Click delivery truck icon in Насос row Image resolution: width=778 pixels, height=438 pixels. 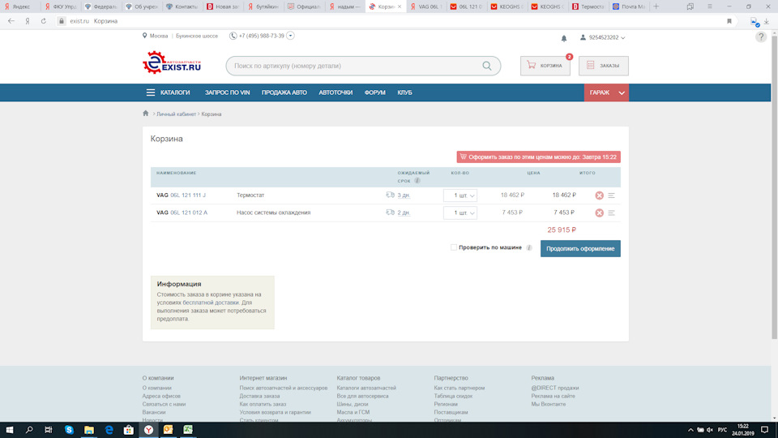point(390,213)
